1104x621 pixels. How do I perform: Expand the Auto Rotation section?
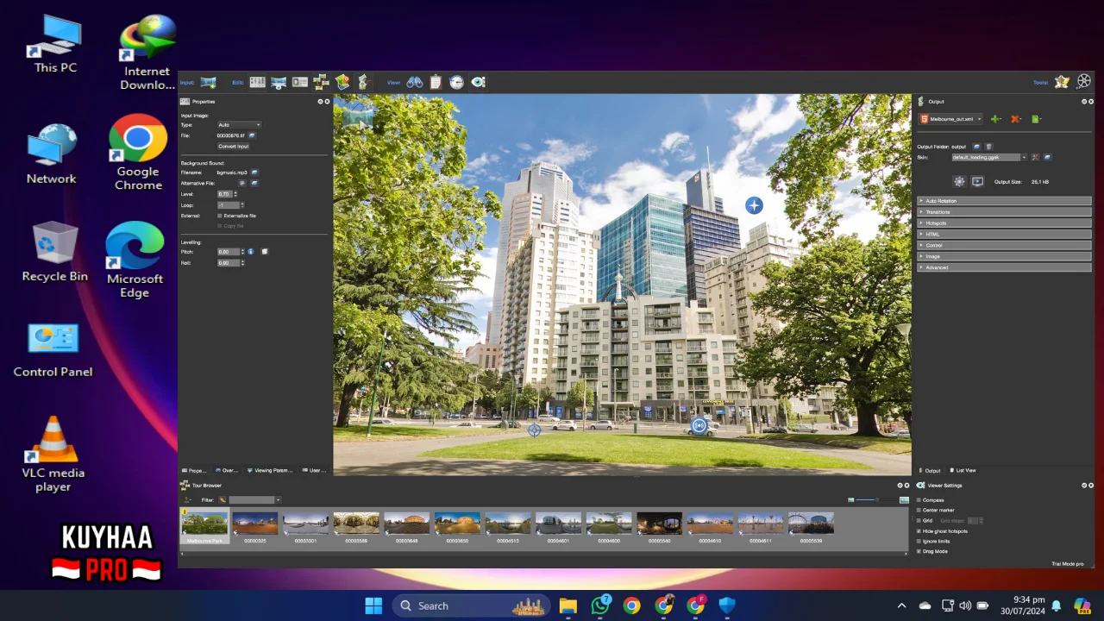(1005, 201)
